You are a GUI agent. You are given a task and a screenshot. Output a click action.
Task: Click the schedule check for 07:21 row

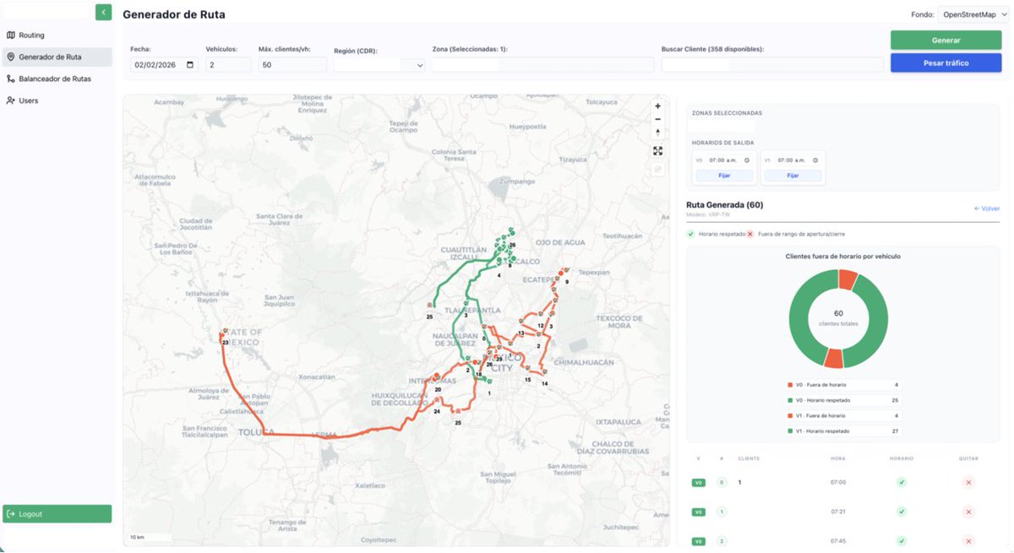[902, 512]
